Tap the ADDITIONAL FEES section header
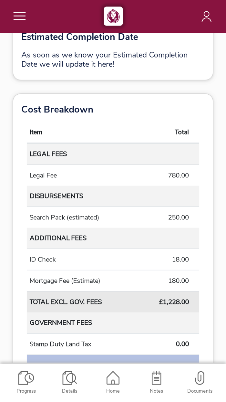 [113, 238]
